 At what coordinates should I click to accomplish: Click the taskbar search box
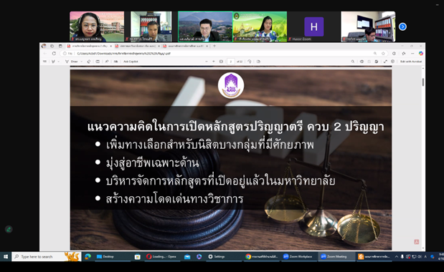(47, 256)
